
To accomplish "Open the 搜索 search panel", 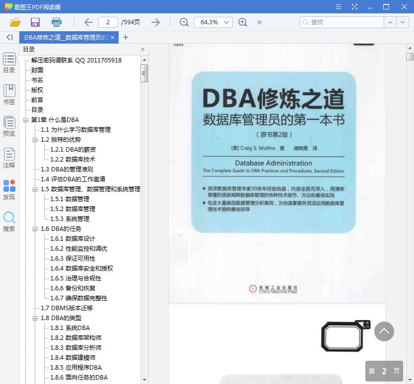I will pyautogui.click(x=9, y=221).
